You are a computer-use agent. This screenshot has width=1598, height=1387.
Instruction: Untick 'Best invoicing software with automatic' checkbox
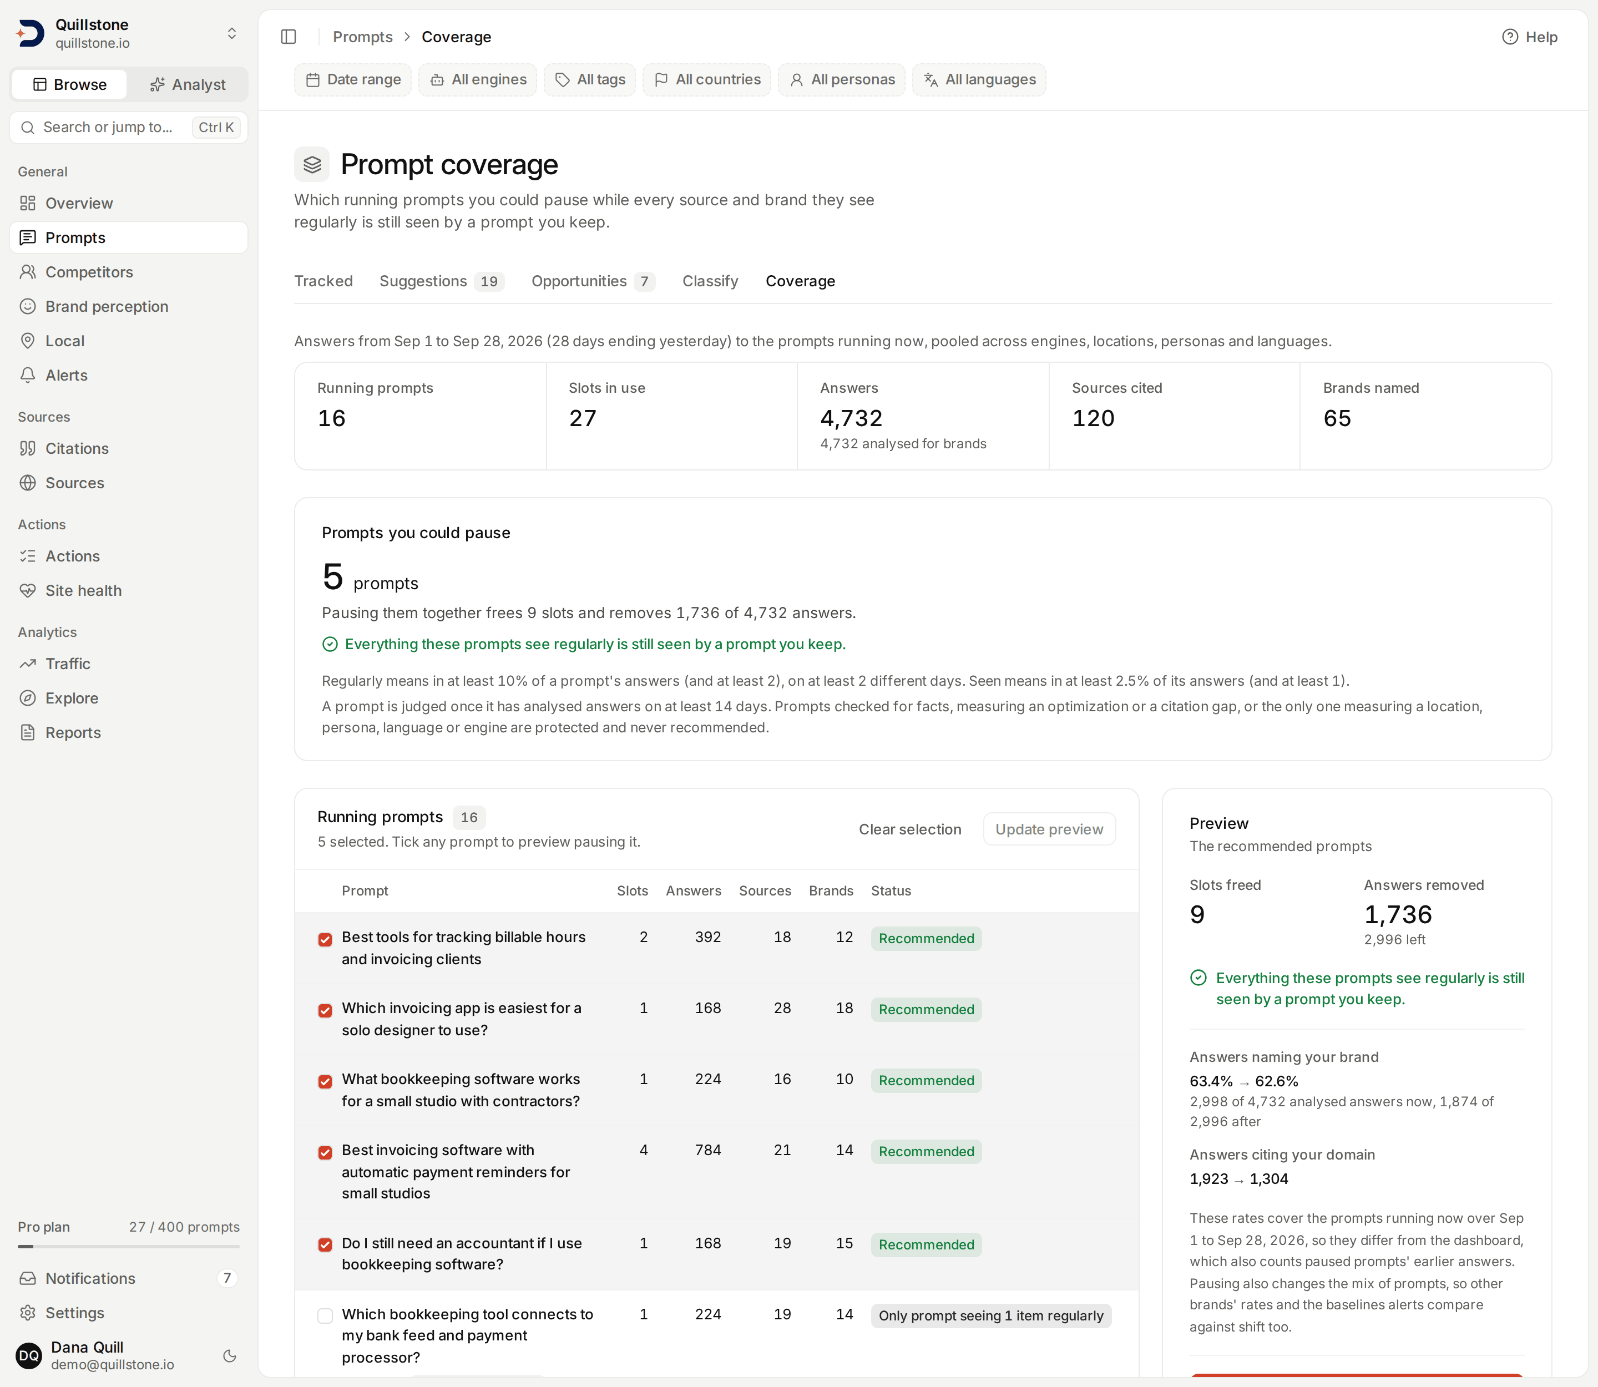tap(325, 1153)
